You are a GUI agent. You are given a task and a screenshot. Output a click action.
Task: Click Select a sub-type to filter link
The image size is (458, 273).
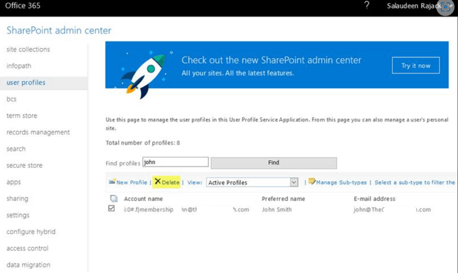pos(415,182)
